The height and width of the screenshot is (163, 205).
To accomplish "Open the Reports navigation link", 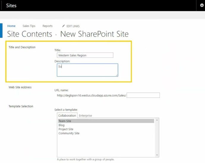I will coord(47,26).
